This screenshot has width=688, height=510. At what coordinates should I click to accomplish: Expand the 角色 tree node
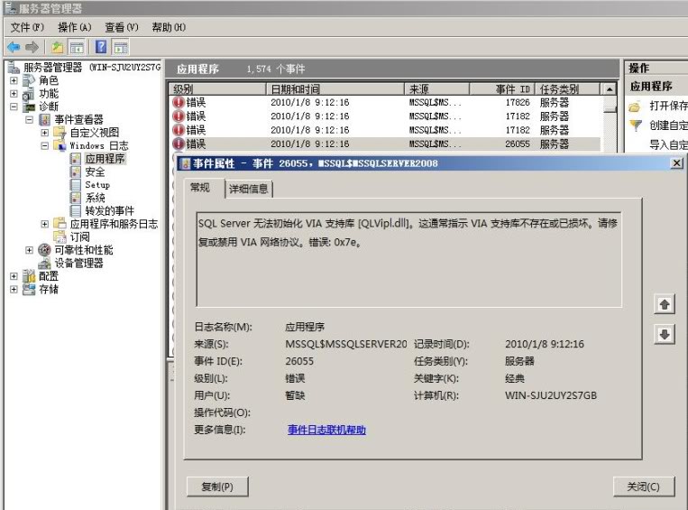(14, 80)
